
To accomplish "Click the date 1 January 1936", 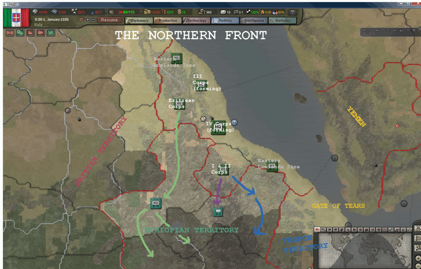I will coord(51,20).
